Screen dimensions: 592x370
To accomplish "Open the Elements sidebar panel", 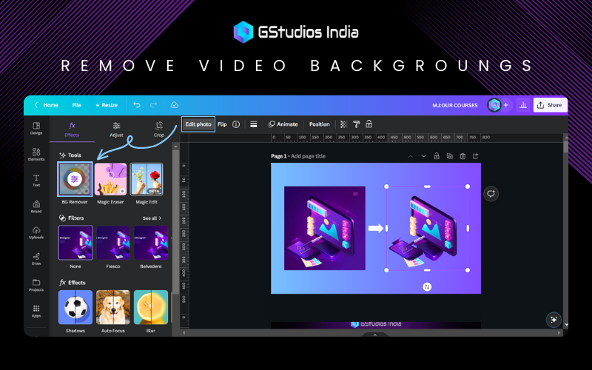I will [x=36, y=154].
